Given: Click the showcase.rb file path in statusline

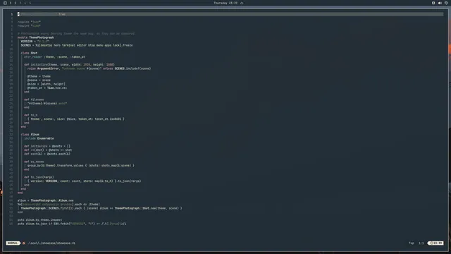Looking at the screenshot, I should (51, 243).
